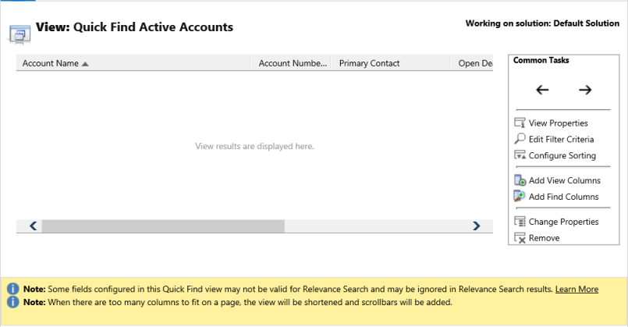Click the horizontal scrollbar thumb

click(163, 226)
